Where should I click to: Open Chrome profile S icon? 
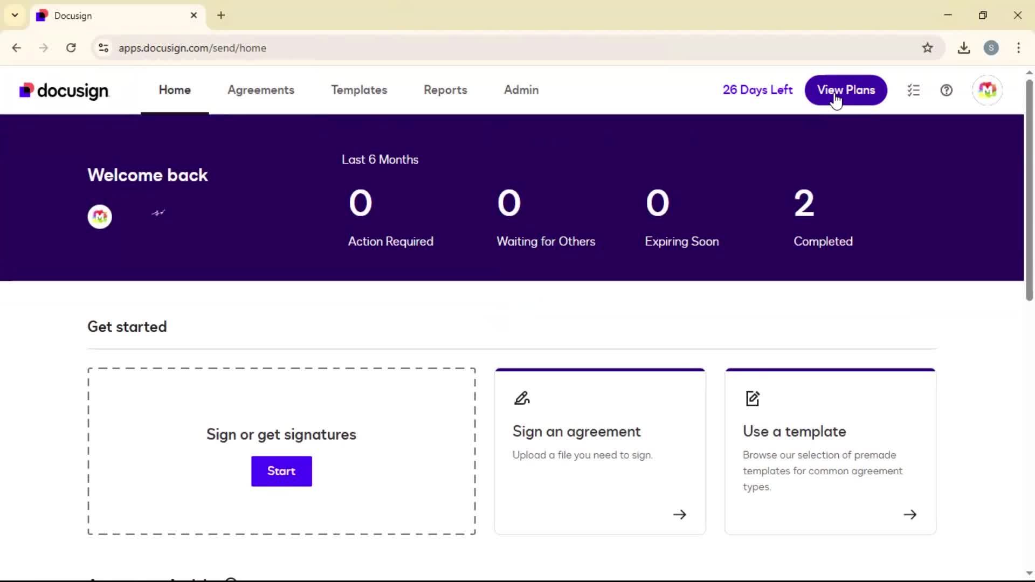coord(991,48)
